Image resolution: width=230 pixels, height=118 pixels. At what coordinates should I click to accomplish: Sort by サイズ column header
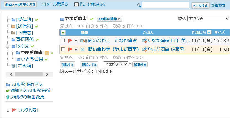[x=220, y=32]
